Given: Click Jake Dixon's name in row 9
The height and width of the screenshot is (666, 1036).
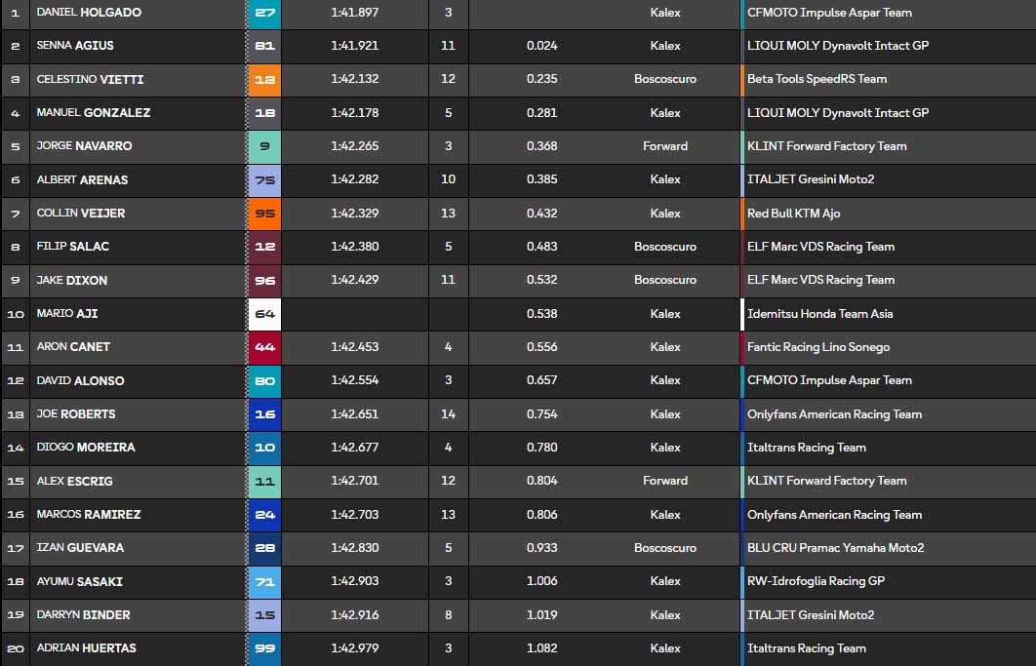Looking at the screenshot, I should click(72, 281).
